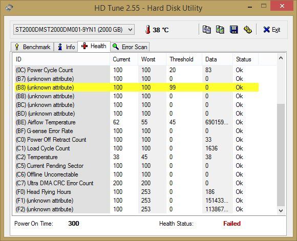Select the (0C) Power Cycle Count row

coord(137,70)
